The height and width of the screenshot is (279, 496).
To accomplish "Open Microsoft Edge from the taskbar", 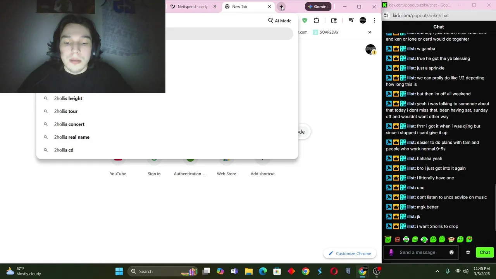I will pos(263,271).
